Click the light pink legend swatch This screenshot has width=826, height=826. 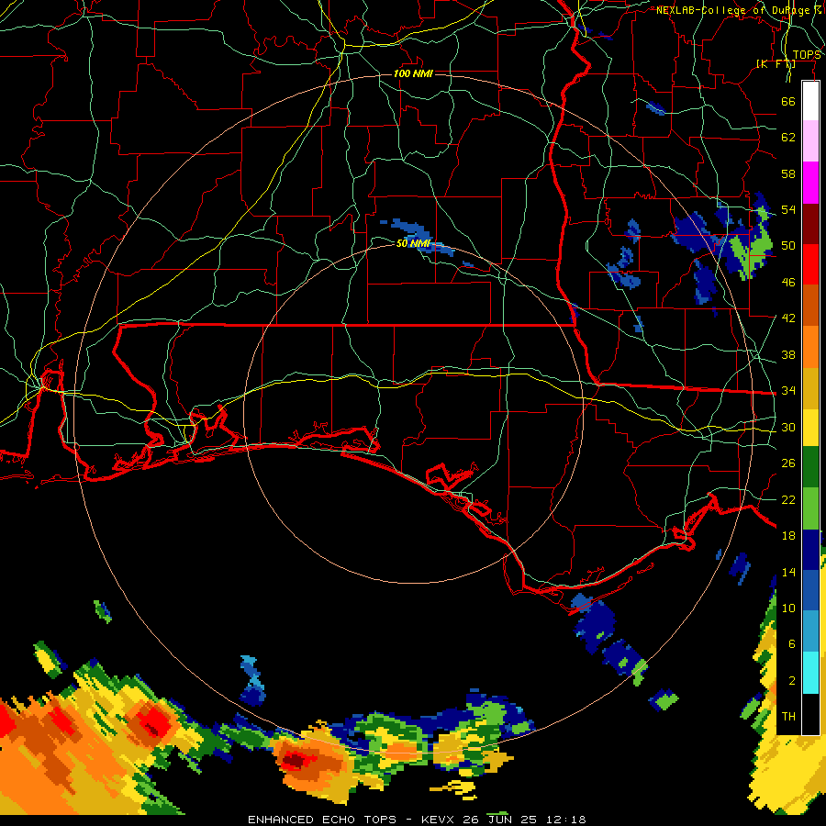click(x=810, y=141)
